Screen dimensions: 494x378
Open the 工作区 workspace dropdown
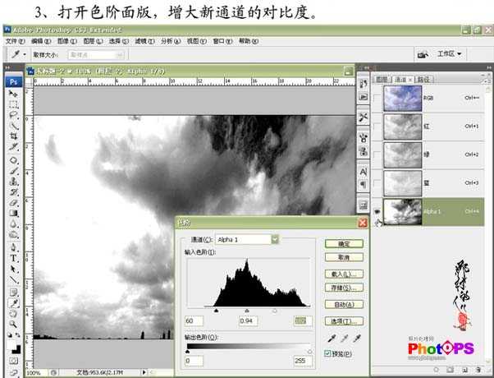(x=449, y=54)
